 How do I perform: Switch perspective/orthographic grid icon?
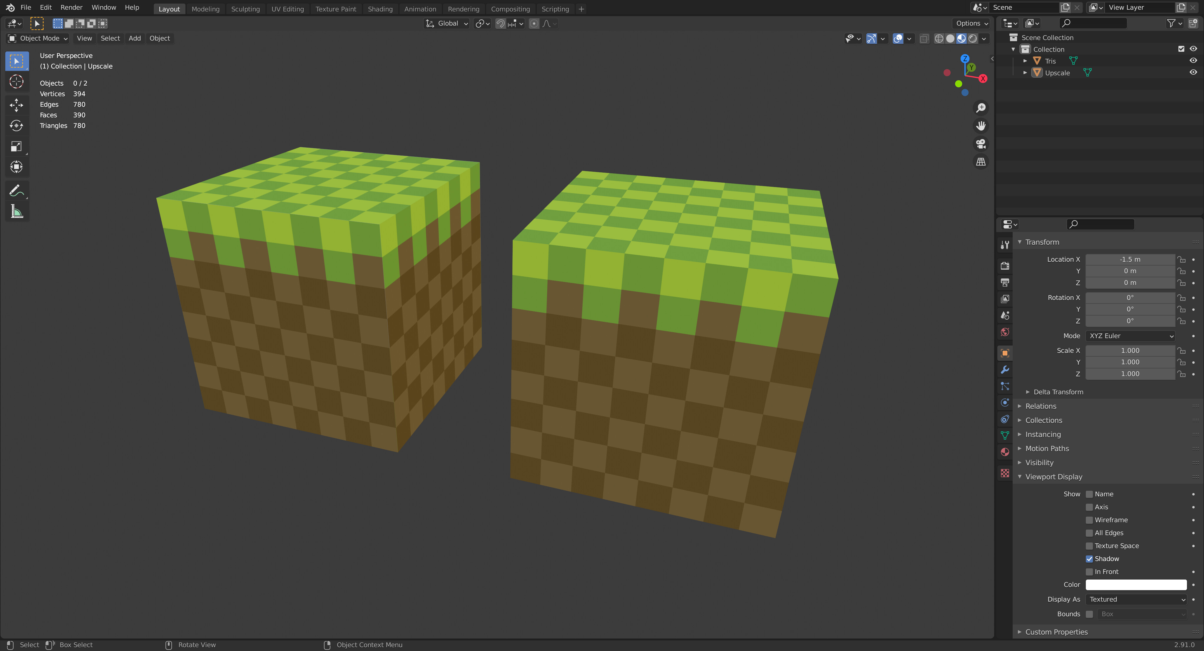(x=981, y=162)
